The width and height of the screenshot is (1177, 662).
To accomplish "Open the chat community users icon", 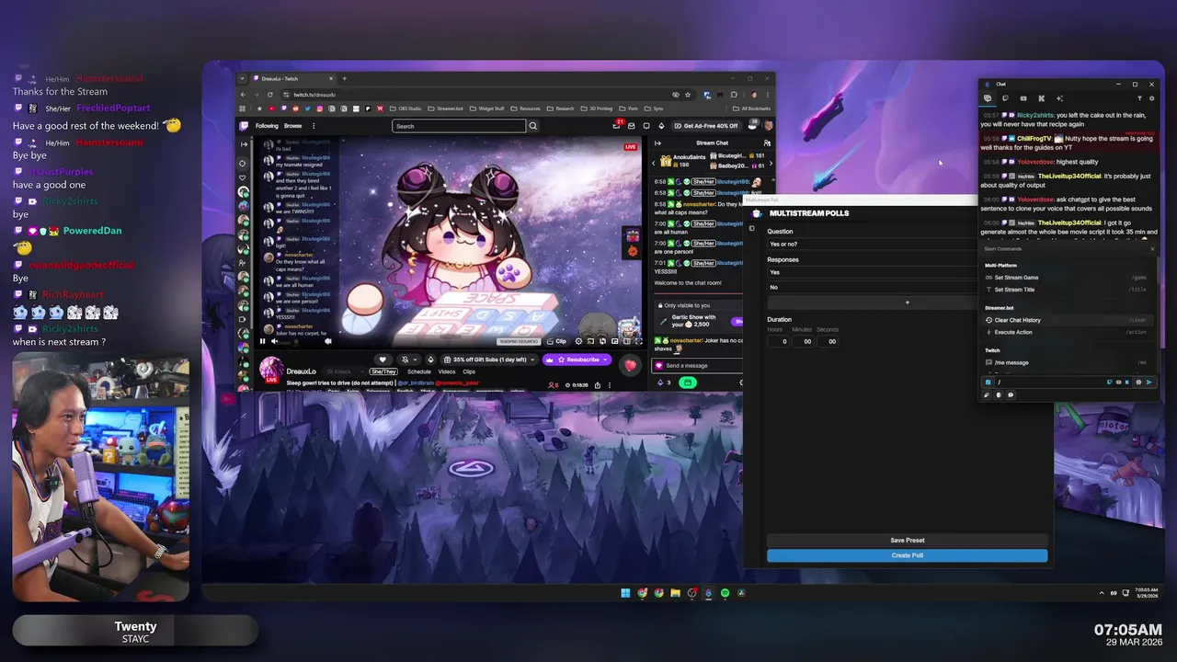I will [x=767, y=143].
